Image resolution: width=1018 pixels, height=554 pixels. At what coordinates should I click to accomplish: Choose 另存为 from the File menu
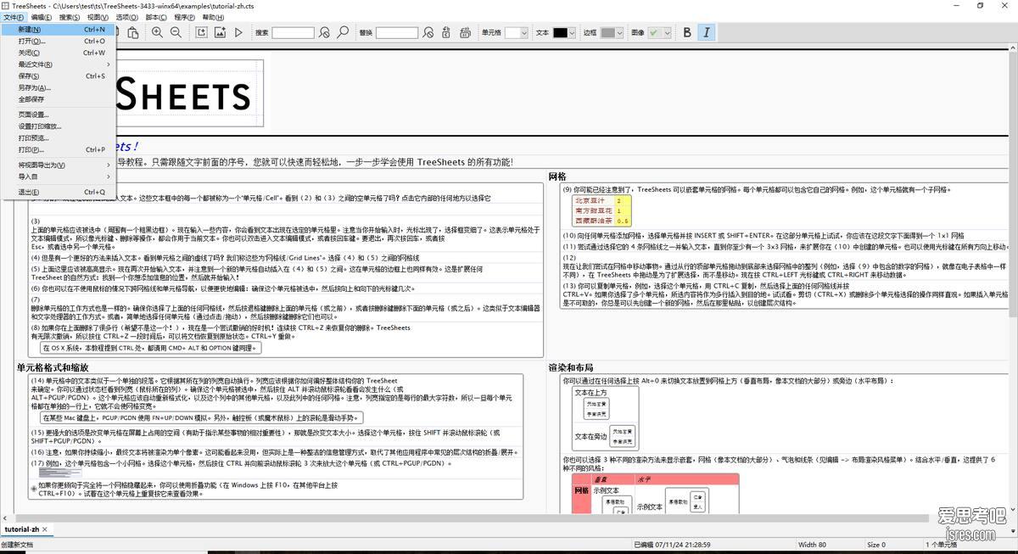click(x=59, y=87)
